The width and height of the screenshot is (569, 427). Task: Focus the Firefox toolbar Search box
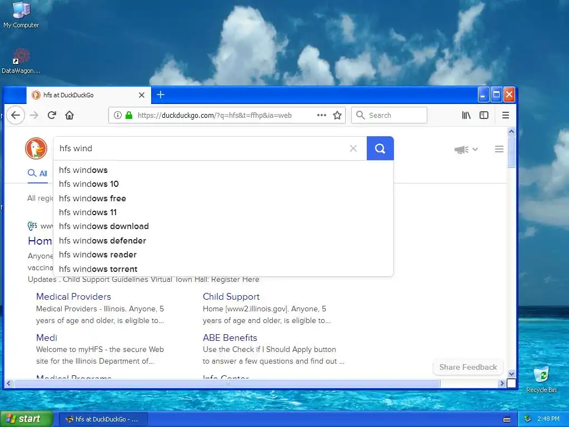point(389,116)
